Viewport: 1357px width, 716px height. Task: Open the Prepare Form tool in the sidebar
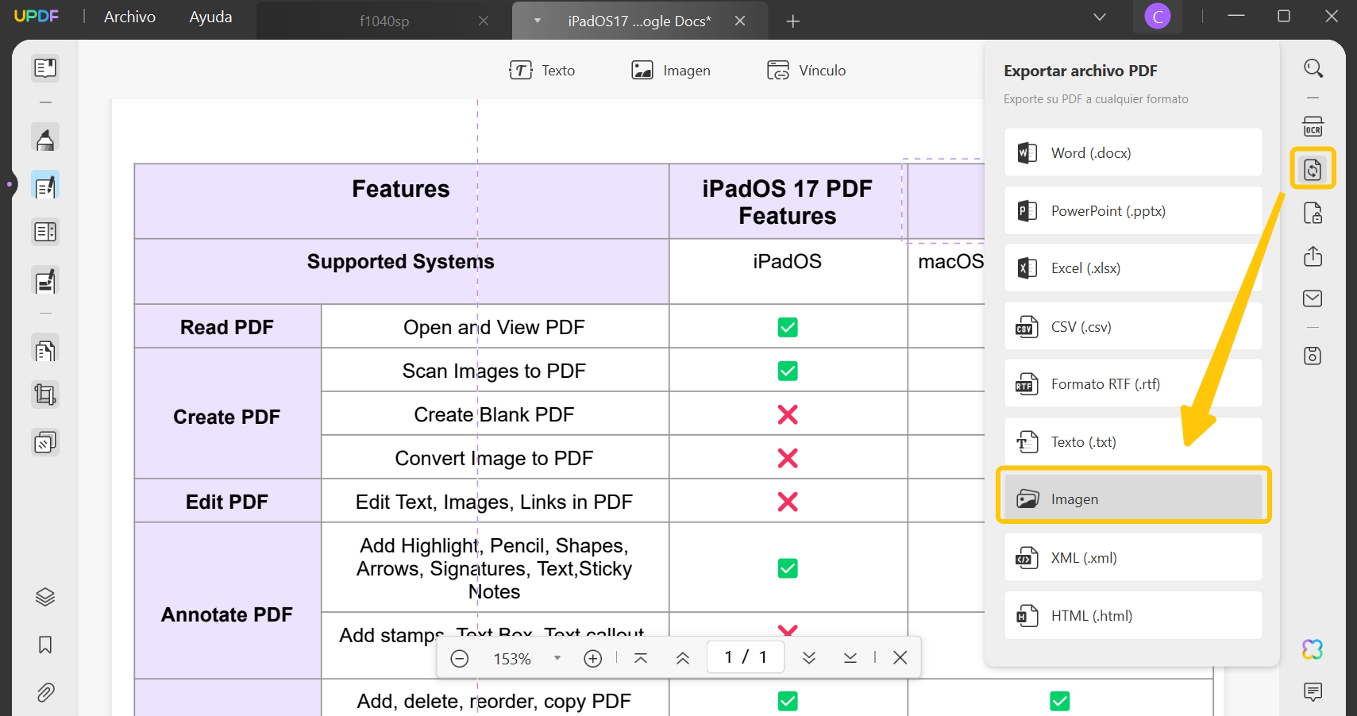coord(45,233)
